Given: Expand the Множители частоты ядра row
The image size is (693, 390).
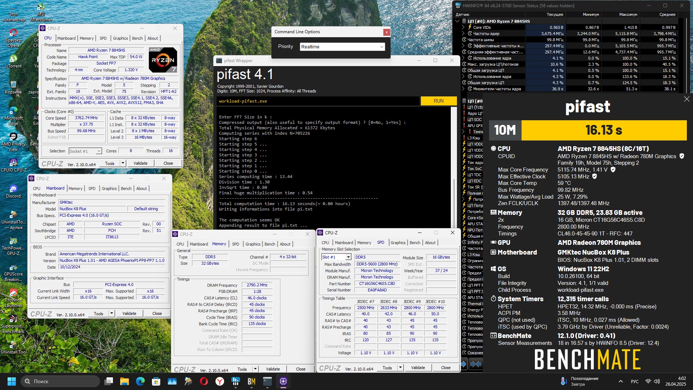Looking at the screenshot, I should (x=463, y=89).
